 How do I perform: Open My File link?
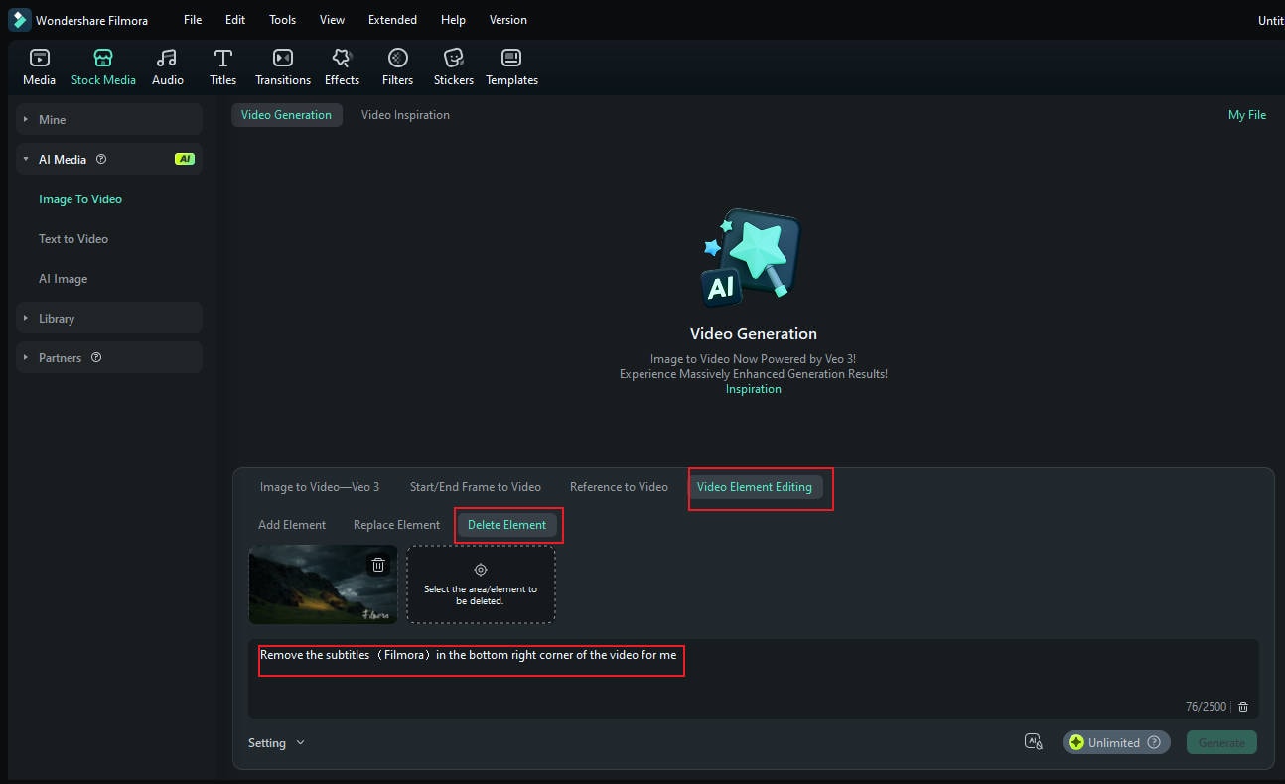tap(1247, 115)
